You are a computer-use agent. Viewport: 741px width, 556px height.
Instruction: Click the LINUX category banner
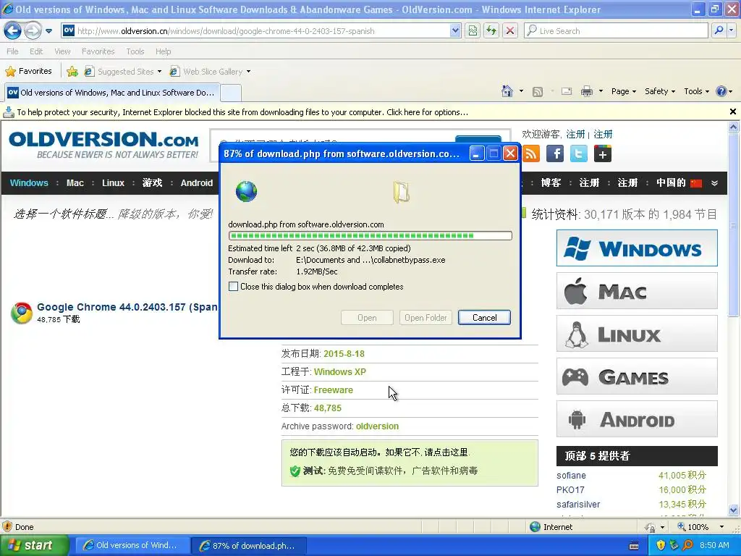pos(637,334)
